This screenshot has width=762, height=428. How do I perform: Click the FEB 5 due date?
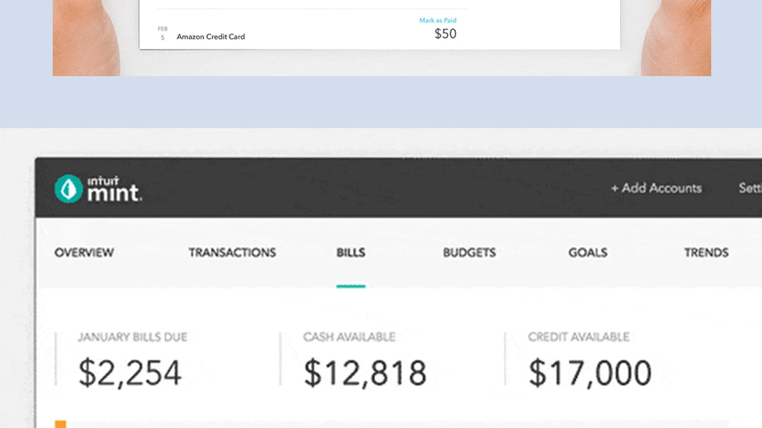(x=163, y=33)
